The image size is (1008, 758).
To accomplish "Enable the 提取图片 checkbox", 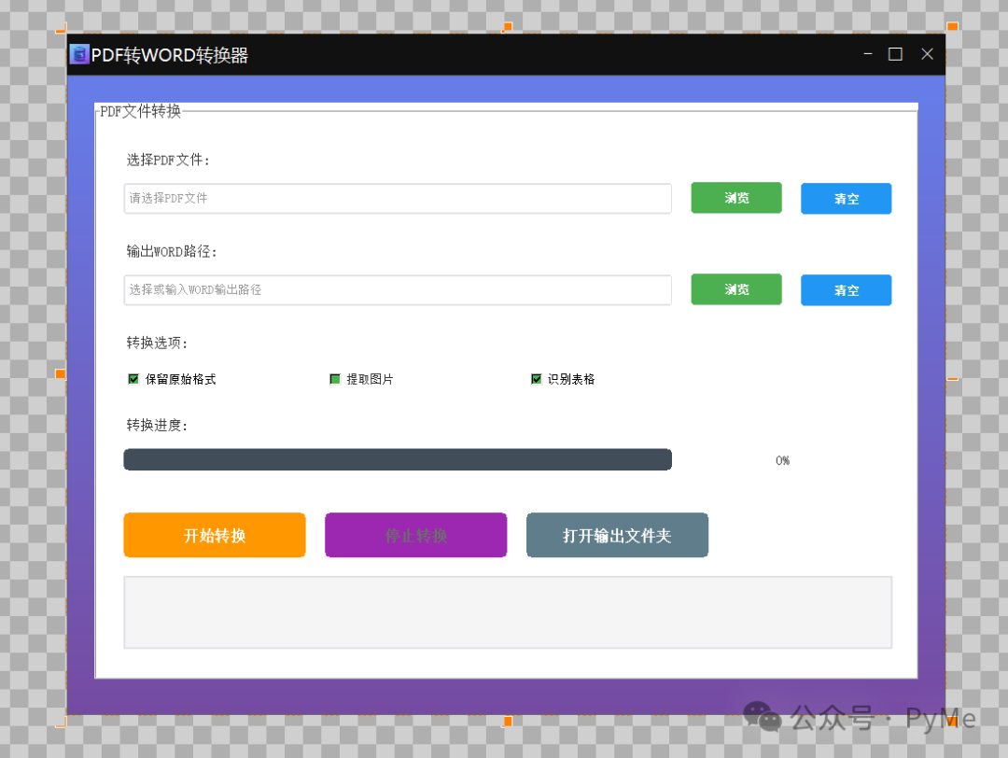I will coord(335,379).
